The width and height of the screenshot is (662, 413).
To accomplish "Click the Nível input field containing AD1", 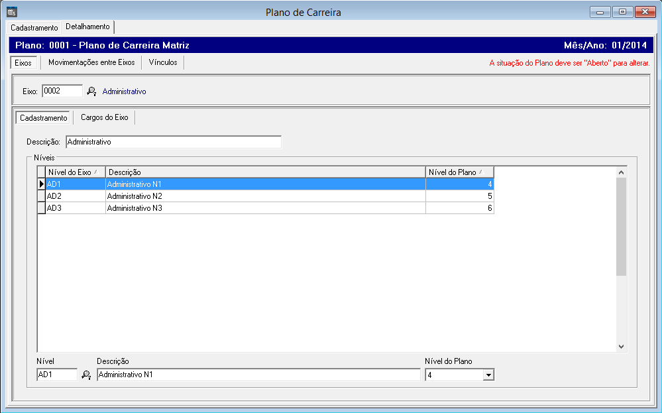I will click(56, 375).
